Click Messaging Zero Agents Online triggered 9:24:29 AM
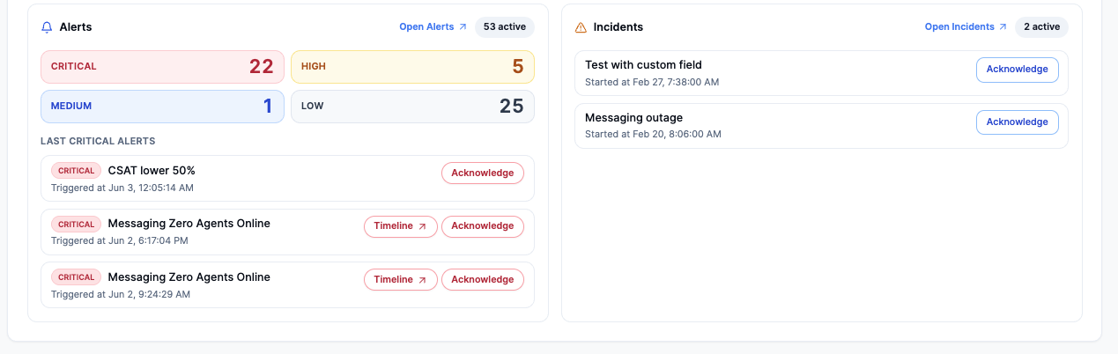Image resolution: width=1118 pixels, height=354 pixels. pyautogui.click(x=189, y=277)
